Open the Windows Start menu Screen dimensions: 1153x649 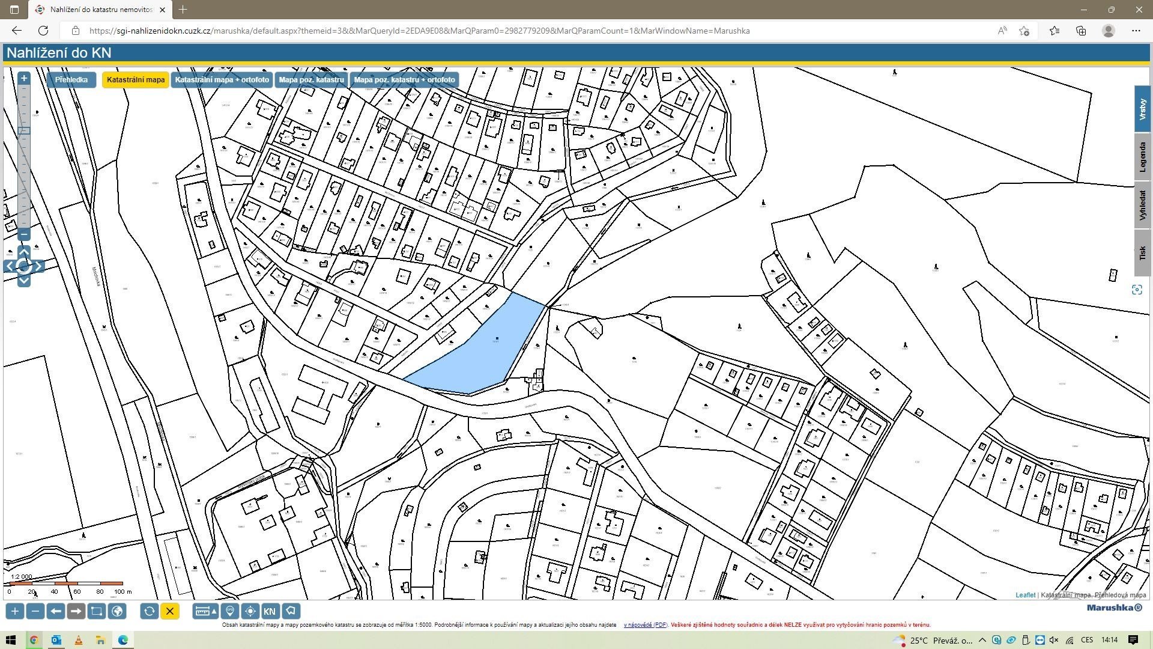point(10,640)
